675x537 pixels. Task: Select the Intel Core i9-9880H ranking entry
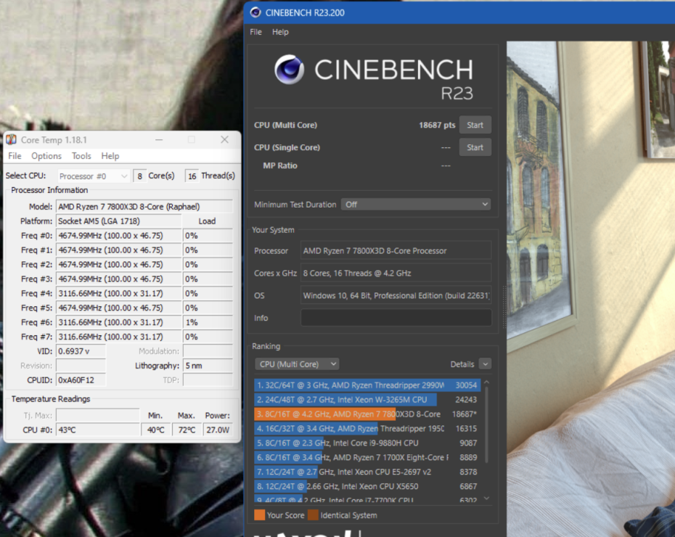coord(367,443)
